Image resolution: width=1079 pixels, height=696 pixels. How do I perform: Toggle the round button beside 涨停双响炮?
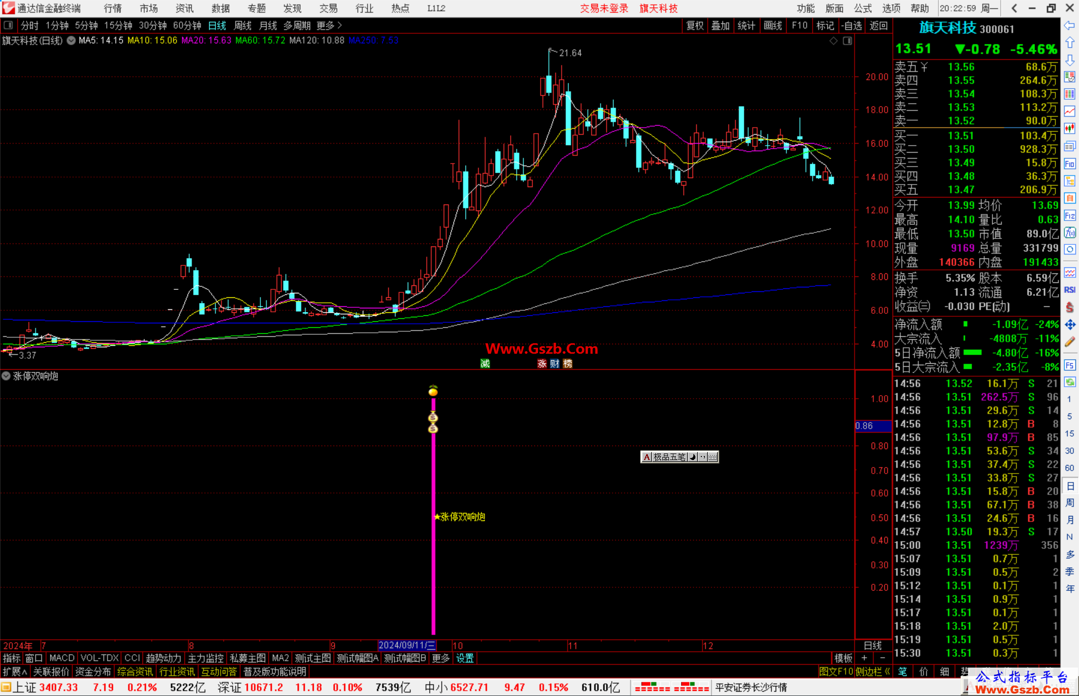6,376
